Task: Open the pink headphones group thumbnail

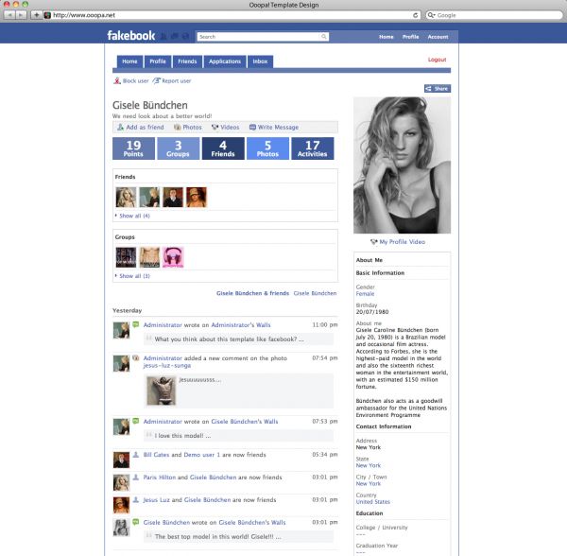Action: click(173, 257)
